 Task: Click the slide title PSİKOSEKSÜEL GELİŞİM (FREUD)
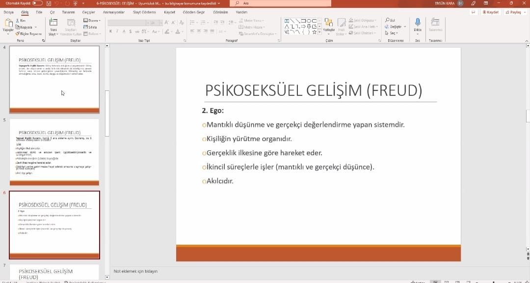[x=314, y=91]
